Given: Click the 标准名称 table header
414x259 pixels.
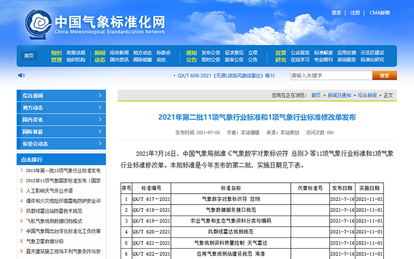Looking at the screenshot, I should [x=231, y=188].
